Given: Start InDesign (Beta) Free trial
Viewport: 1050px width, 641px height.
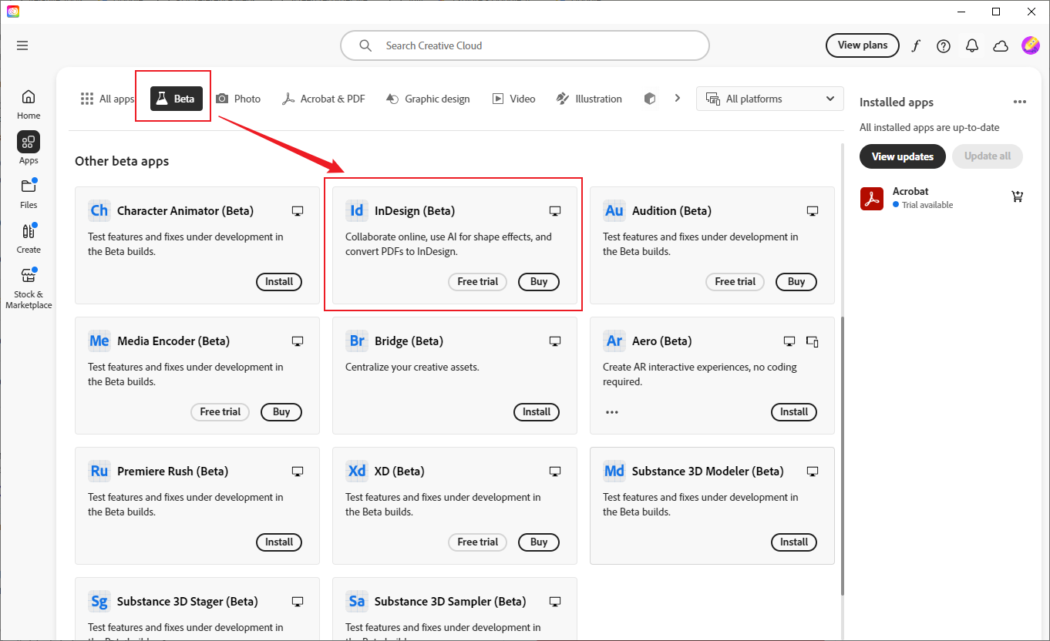Looking at the screenshot, I should (478, 282).
